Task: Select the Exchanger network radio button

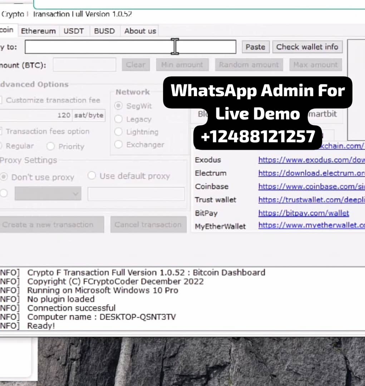Action: [118, 144]
